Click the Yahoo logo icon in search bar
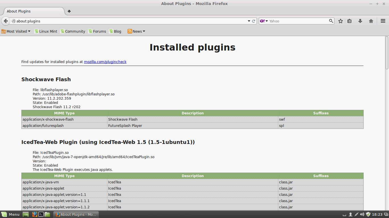 tap(262, 21)
